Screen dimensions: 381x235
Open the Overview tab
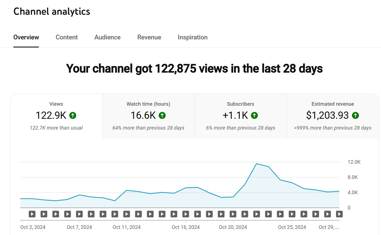click(x=26, y=37)
